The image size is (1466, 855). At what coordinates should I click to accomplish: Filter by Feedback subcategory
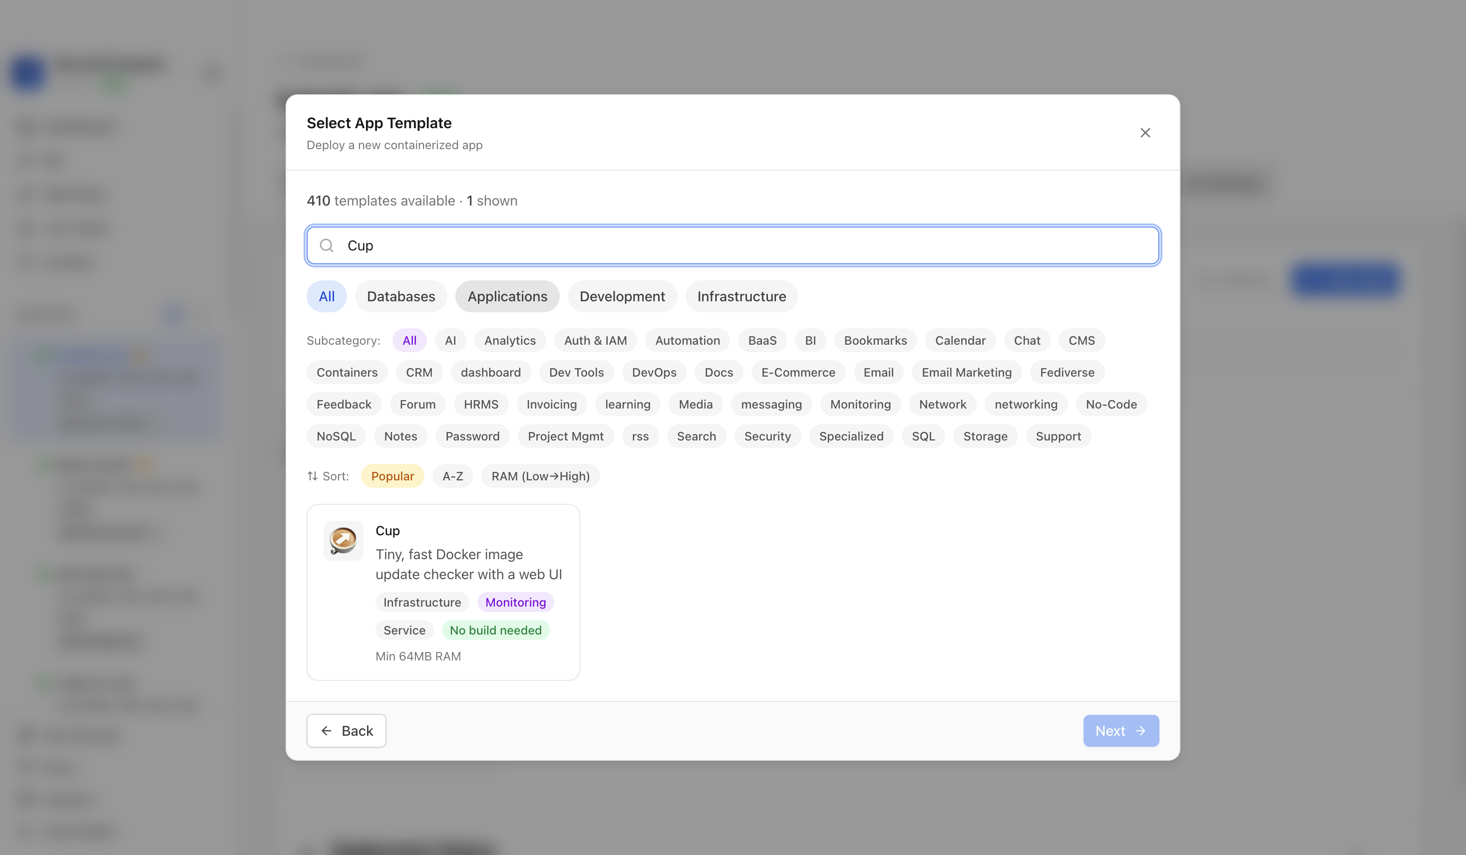344,405
